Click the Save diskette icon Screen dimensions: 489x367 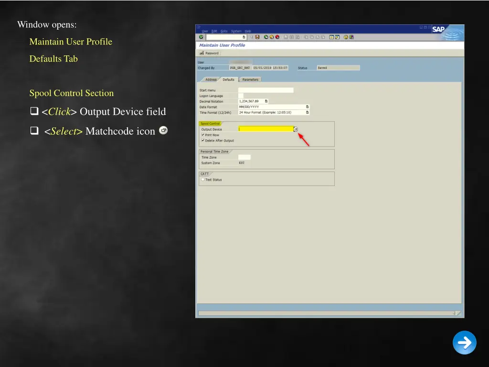click(257, 37)
